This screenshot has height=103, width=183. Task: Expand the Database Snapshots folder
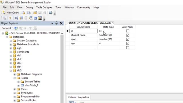click(x=11, y=45)
